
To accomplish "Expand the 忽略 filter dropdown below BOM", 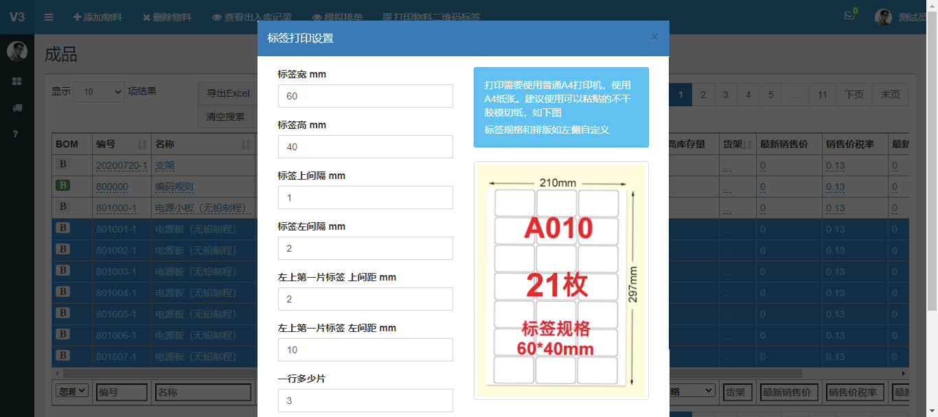I will pyautogui.click(x=72, y=391).
